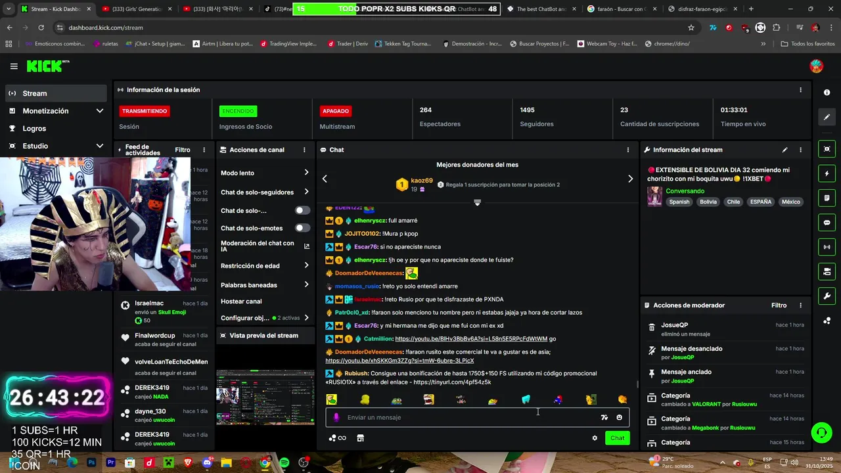This screenshot has width=841, height=473.
Task: Reload the page with the refresh button
Action: tap(41, 28)
